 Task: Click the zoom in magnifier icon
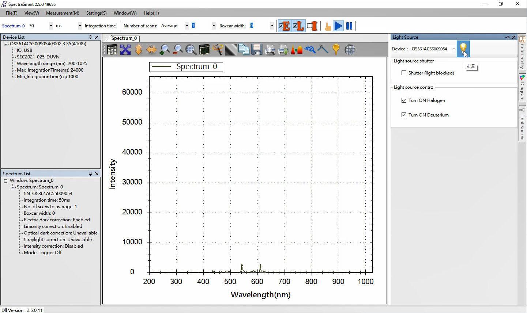pos(165,50)
